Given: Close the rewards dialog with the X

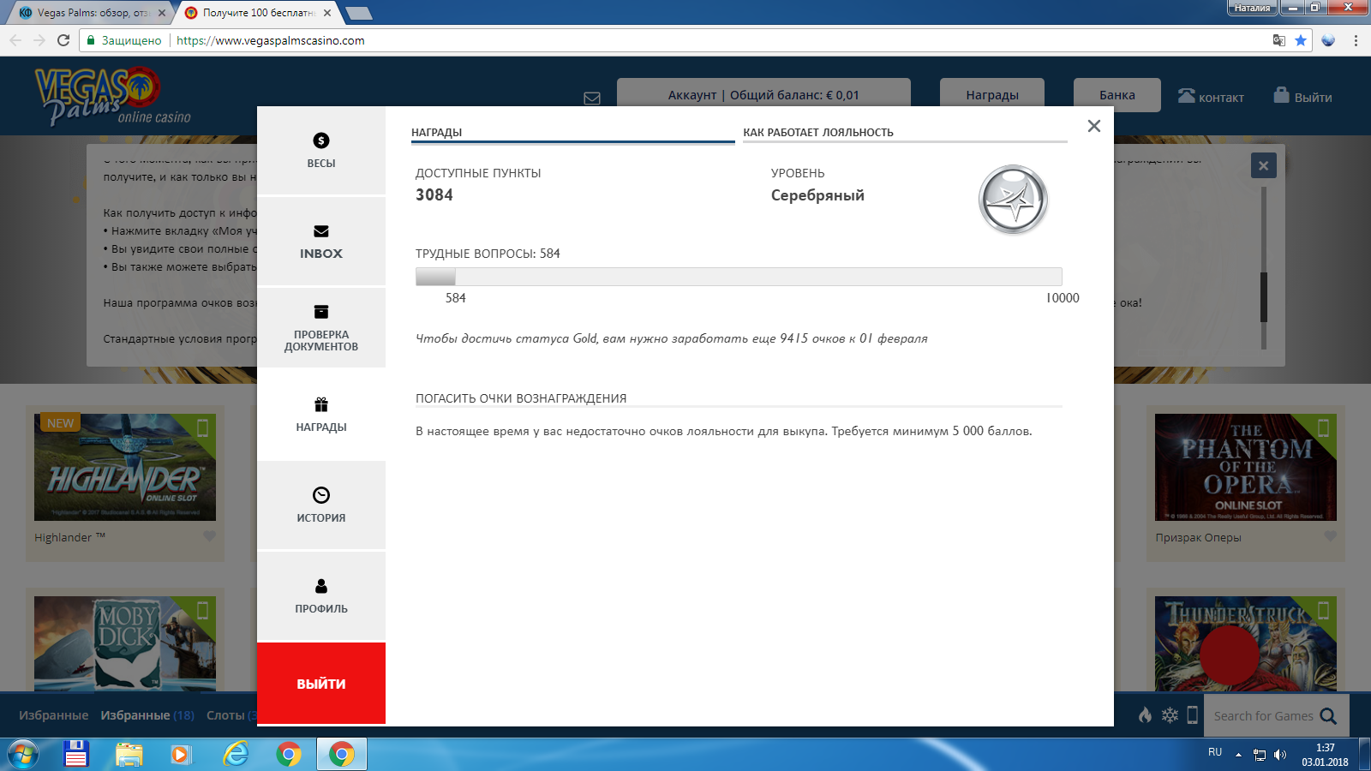Looking at the screenshot, I should (x=1094, y=126).
